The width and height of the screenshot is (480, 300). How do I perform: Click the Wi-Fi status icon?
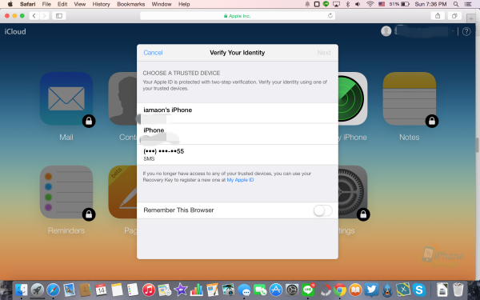[370, 4]
